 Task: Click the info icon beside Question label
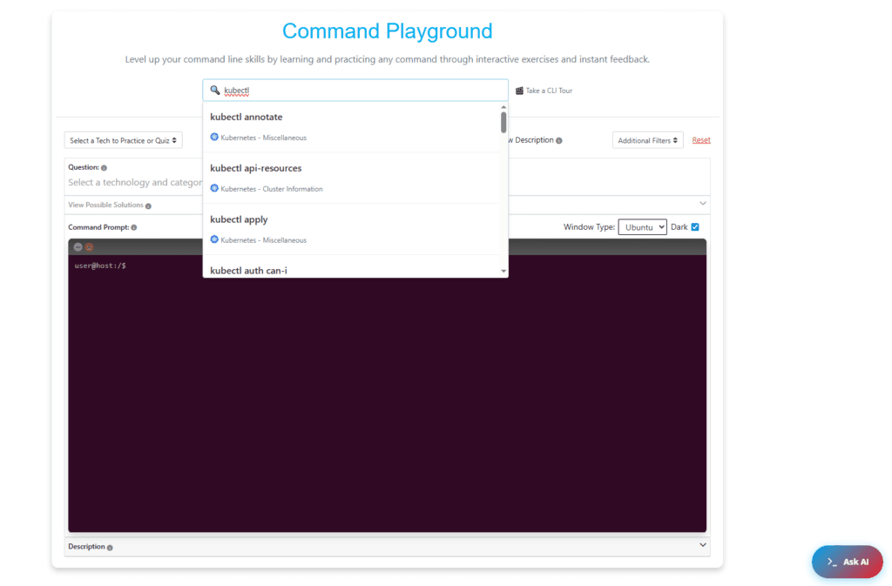click(104, 168)
